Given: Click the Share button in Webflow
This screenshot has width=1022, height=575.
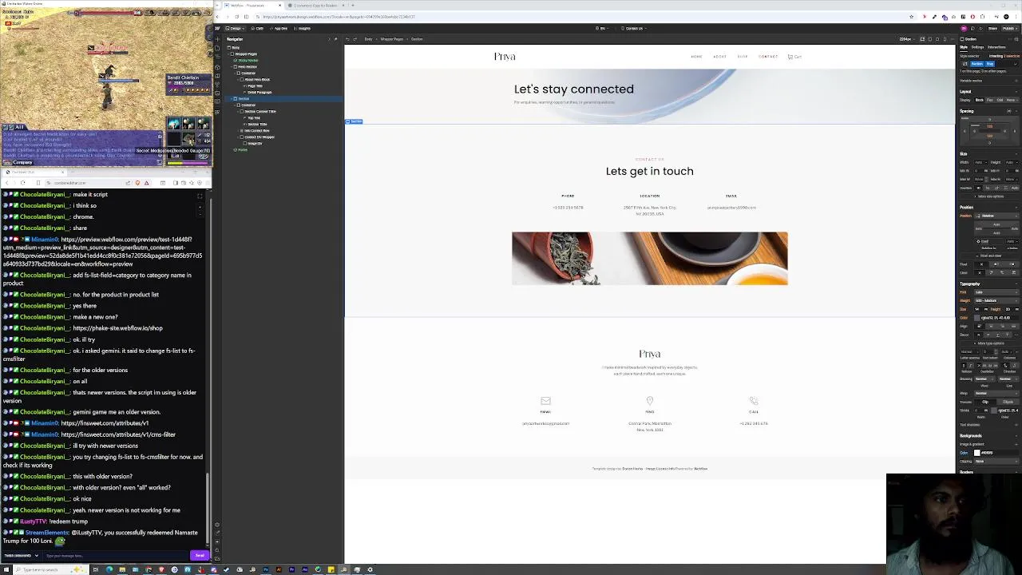Looking at the screenshot, I should coord(992,28).
